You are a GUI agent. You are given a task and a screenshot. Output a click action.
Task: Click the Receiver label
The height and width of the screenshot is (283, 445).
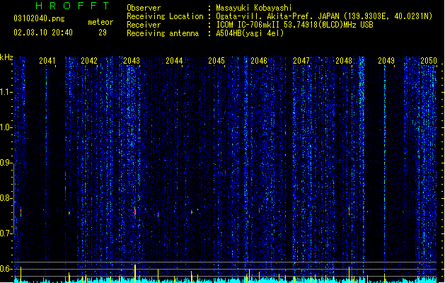click(x=144, y=25)
